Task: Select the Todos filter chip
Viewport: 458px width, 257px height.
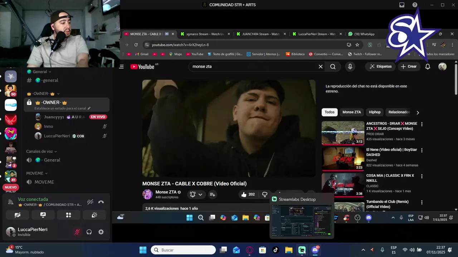Action: (x=330, y=112)
